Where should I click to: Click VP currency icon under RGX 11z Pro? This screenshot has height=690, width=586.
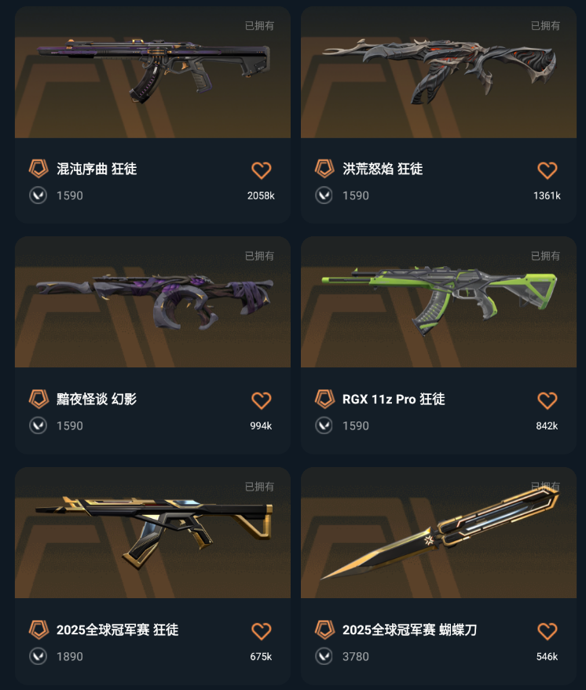324,425
